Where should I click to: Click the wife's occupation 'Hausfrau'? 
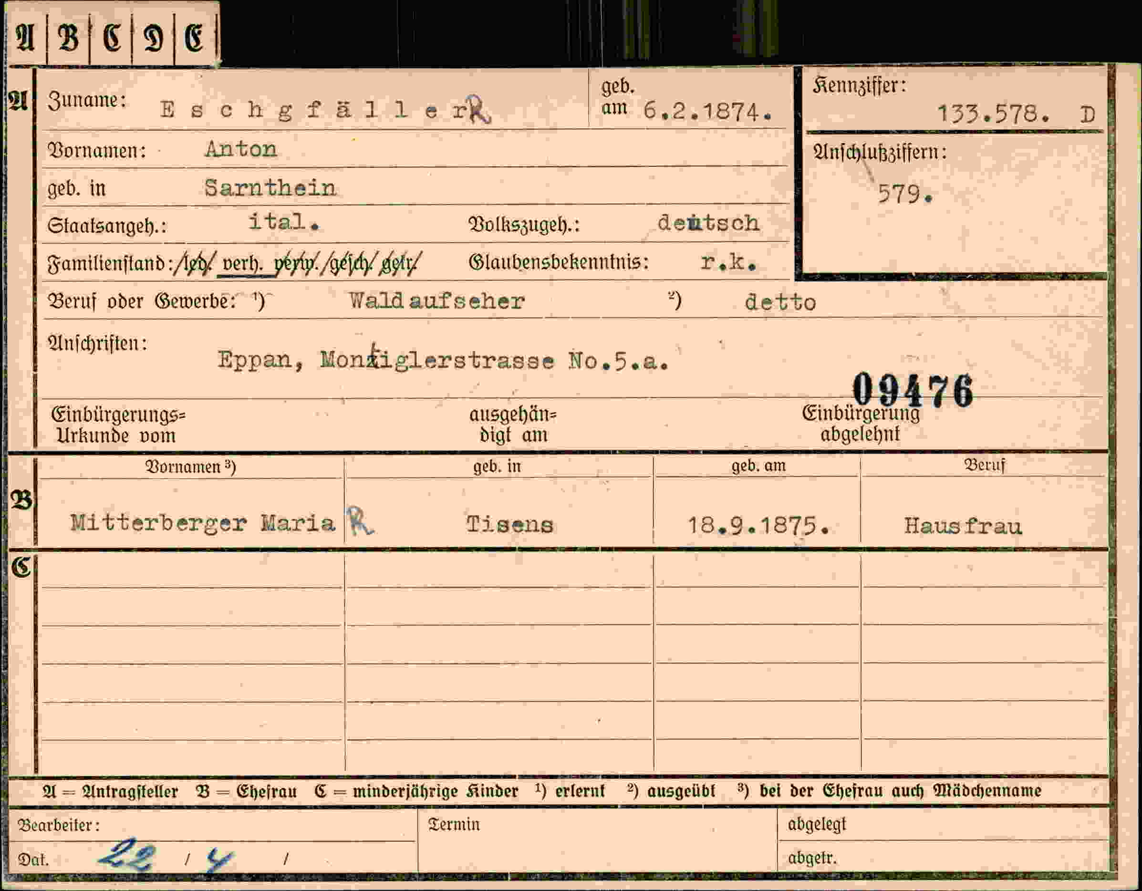point(963,526)
